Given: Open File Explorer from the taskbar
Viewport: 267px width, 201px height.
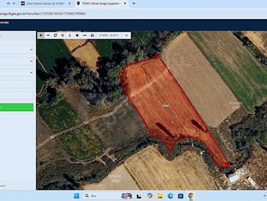Looking at the screenshot, I should [x=160, y=196].
